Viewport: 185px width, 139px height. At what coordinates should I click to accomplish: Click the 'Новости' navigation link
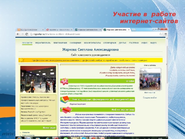(x=26, y=133)
